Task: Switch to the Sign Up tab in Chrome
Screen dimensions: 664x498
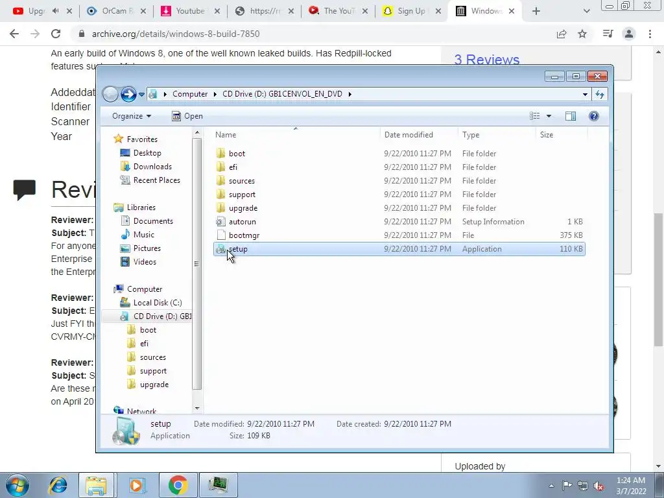Action: (x=411, y=11)
